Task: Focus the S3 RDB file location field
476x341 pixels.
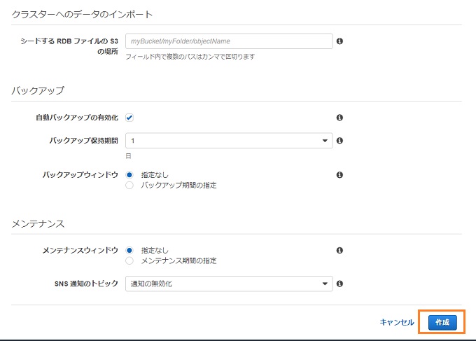Action: (229, 41)
